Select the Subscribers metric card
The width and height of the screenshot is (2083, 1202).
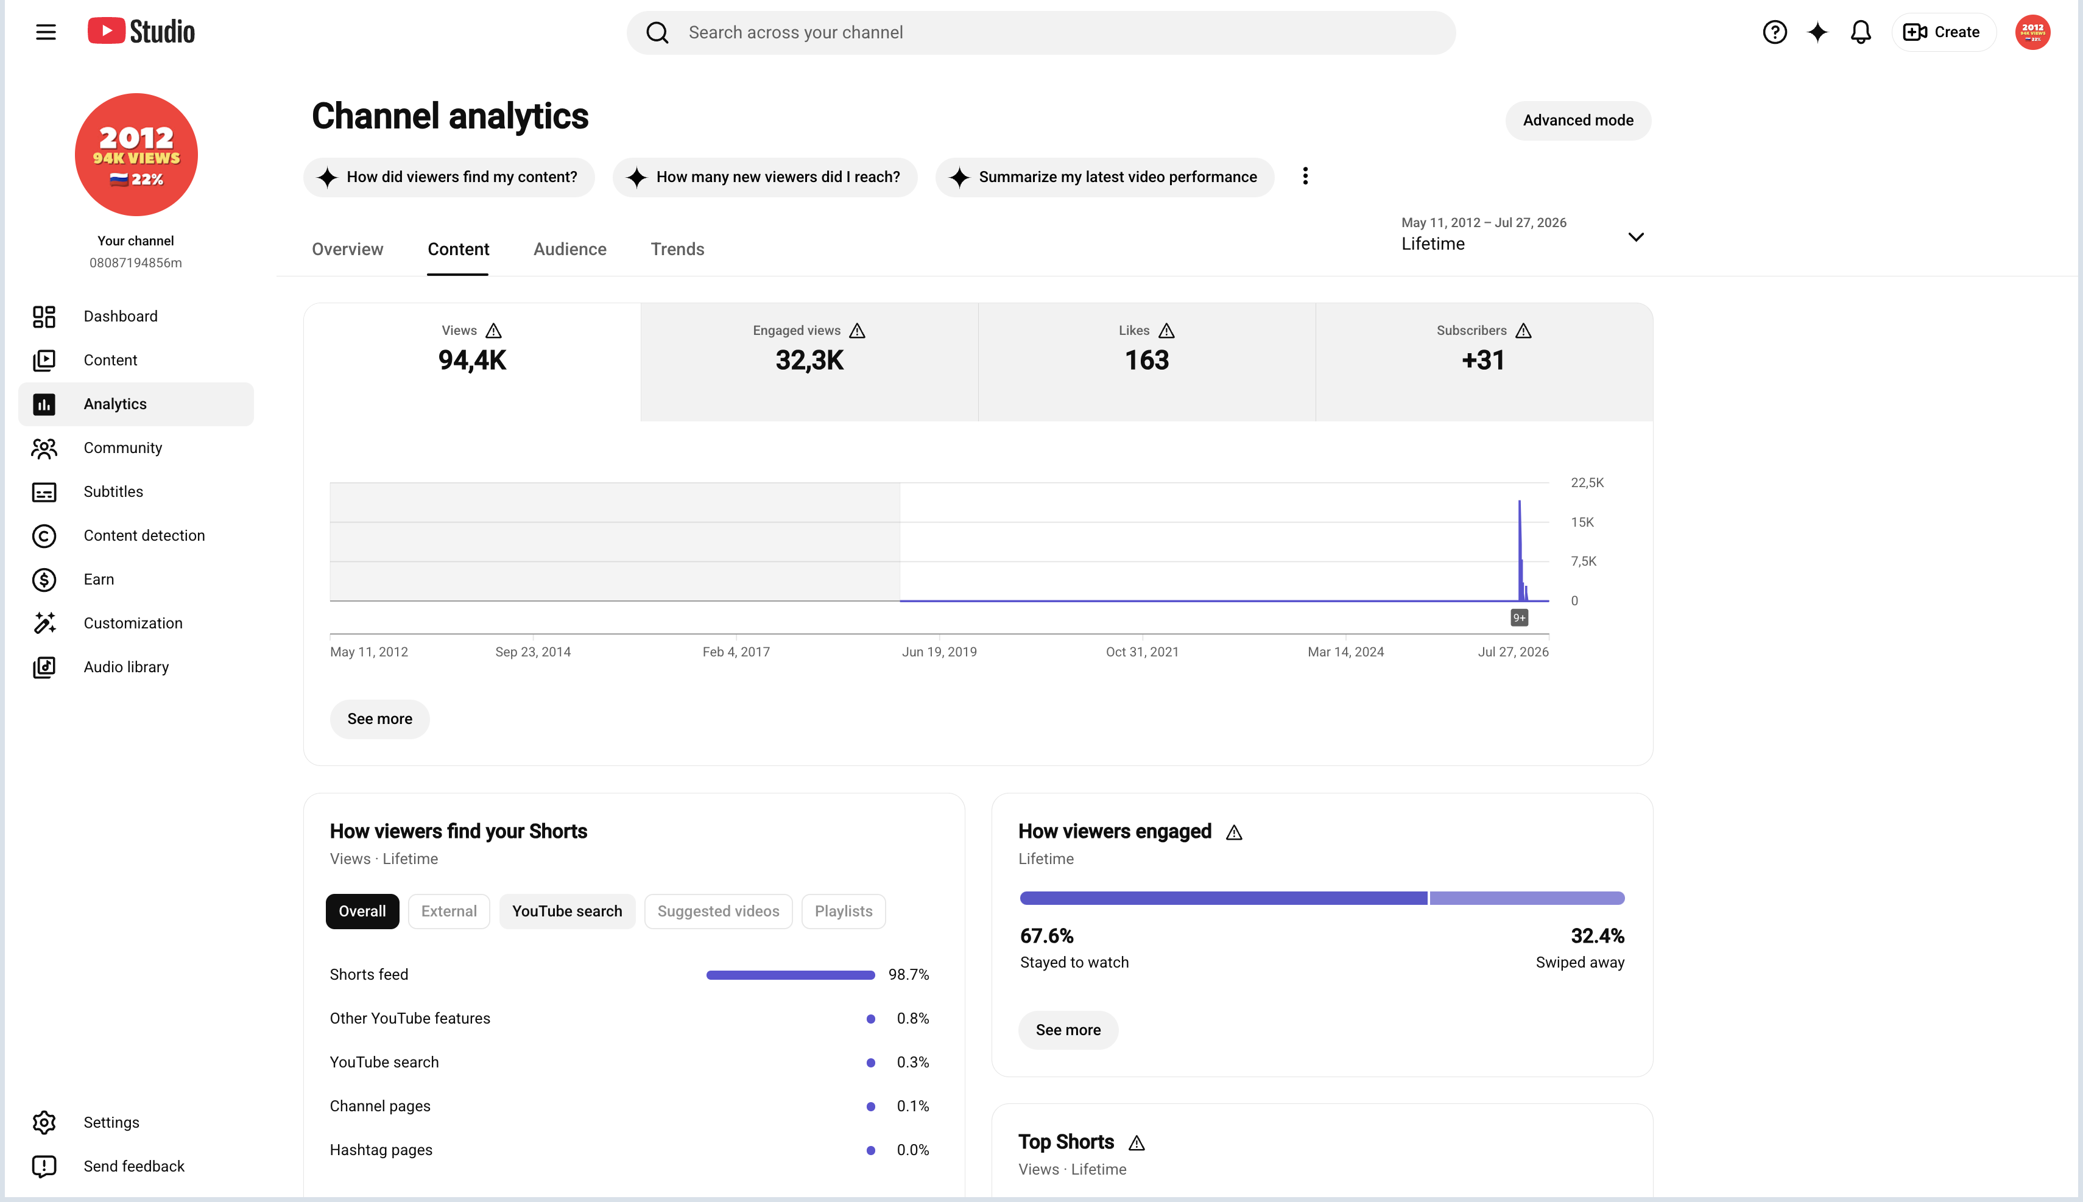pyautogui.click(x=1484, y=362)
